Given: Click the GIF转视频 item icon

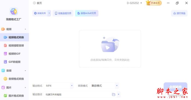Looking at the screenshot, I should (5, 62).
